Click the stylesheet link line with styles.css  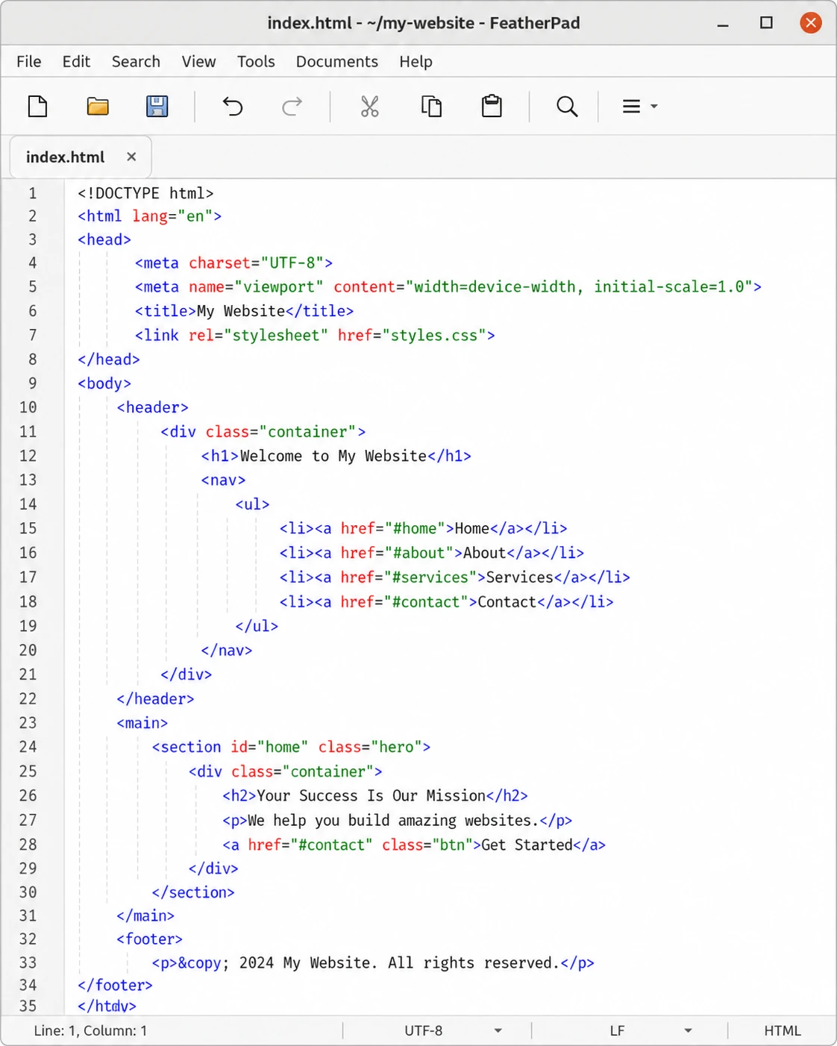(x=315, y=336)
